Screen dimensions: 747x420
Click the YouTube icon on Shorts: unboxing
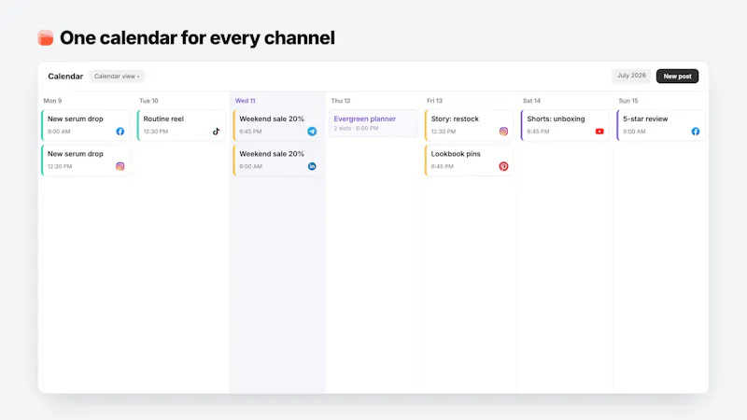point(599,132)
